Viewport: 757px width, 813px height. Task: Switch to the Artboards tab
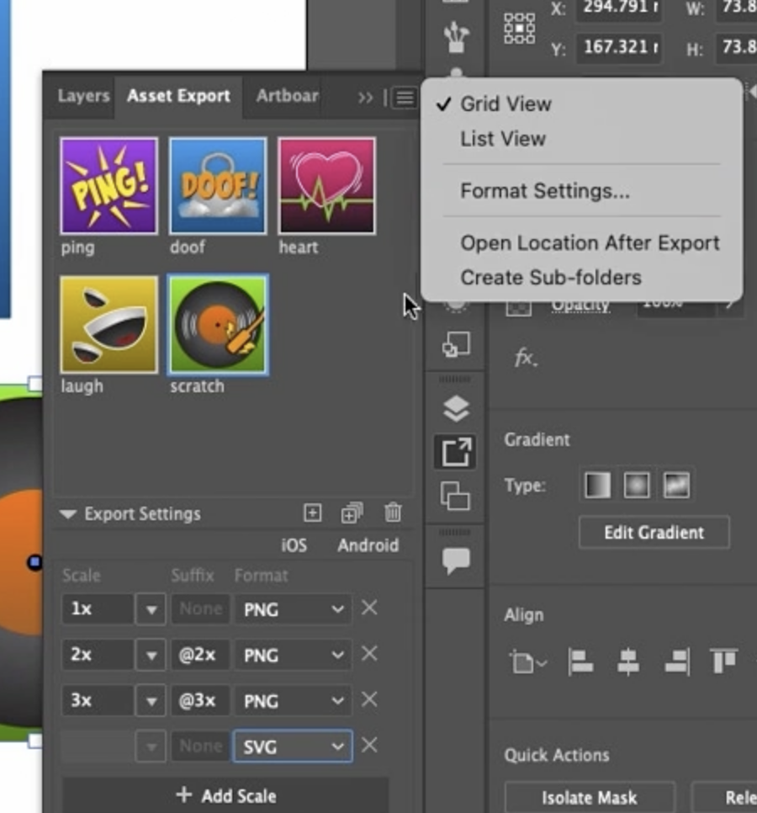pyautogui.click(x=288, y=97)
